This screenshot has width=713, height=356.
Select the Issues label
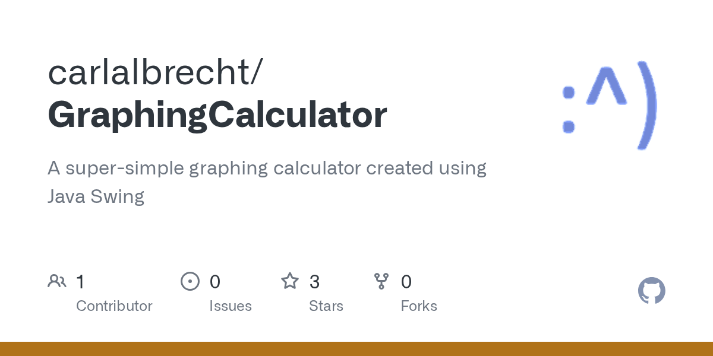click(230, 306)
